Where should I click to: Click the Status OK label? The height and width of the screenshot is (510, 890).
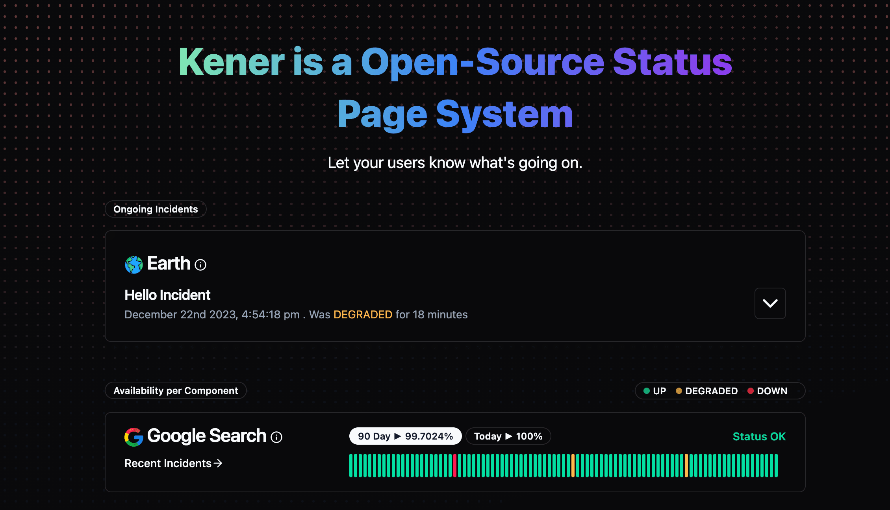[x=759, y=436]
